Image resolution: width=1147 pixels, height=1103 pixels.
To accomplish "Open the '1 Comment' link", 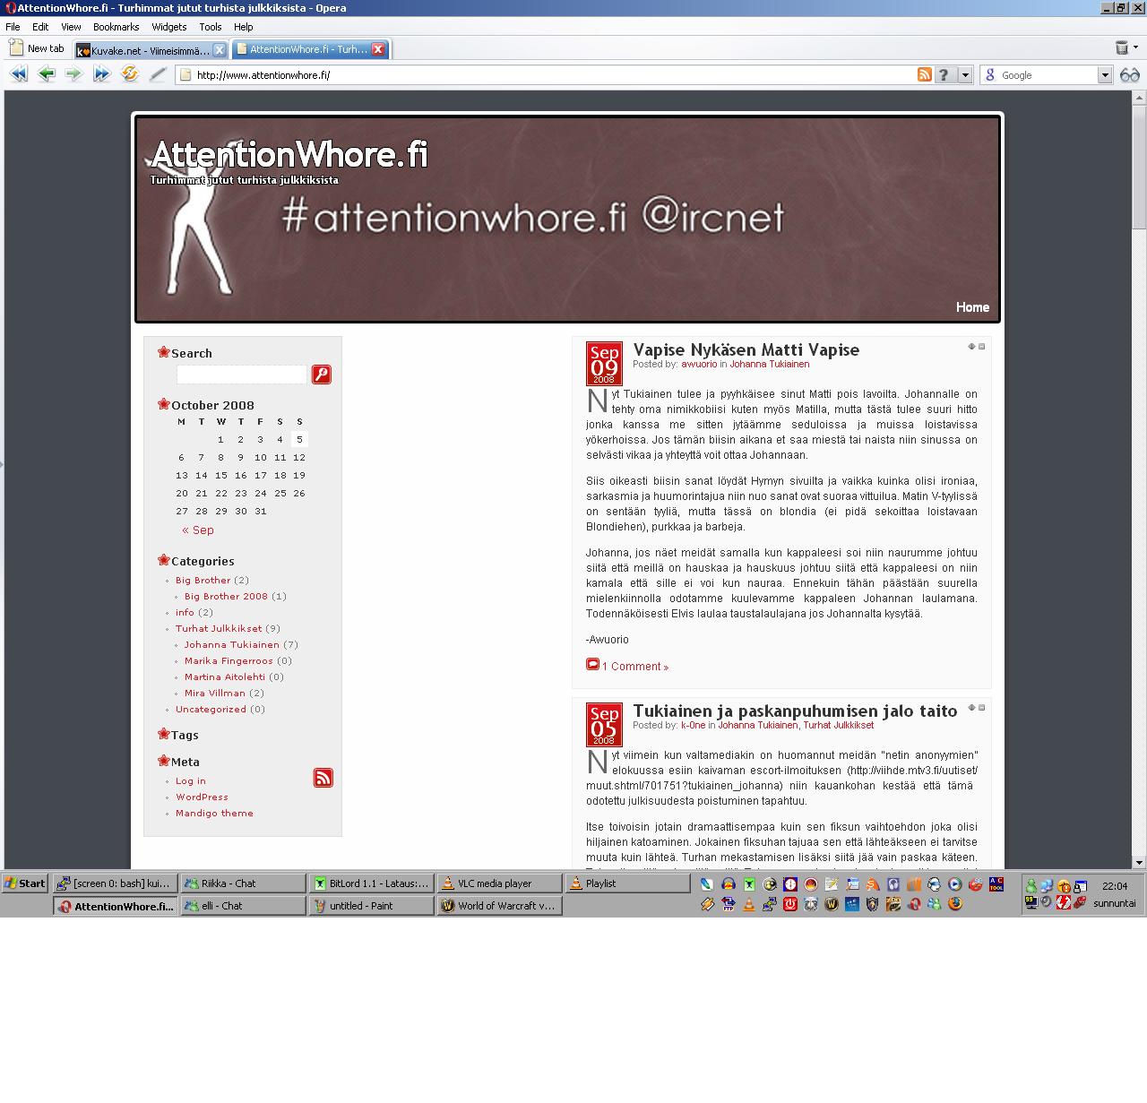I will [x=634, y=667].
